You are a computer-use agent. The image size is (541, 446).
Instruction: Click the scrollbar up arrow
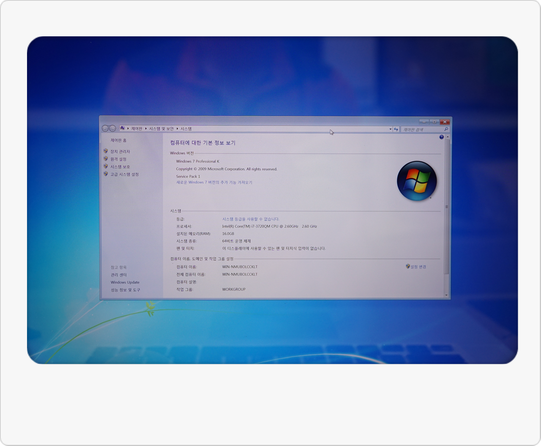point(447,137)
